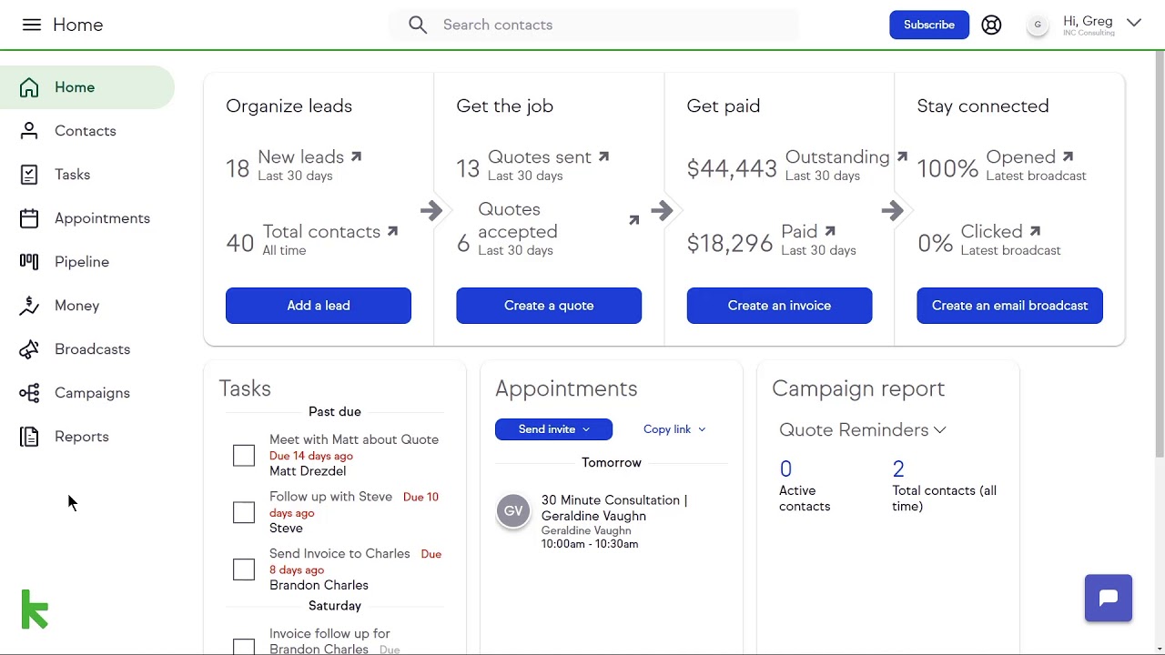
Task: Click Create an email broadcast
Action: point(1009,306)
